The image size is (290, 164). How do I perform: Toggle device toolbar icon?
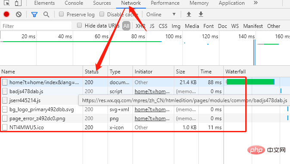[18, 3]
